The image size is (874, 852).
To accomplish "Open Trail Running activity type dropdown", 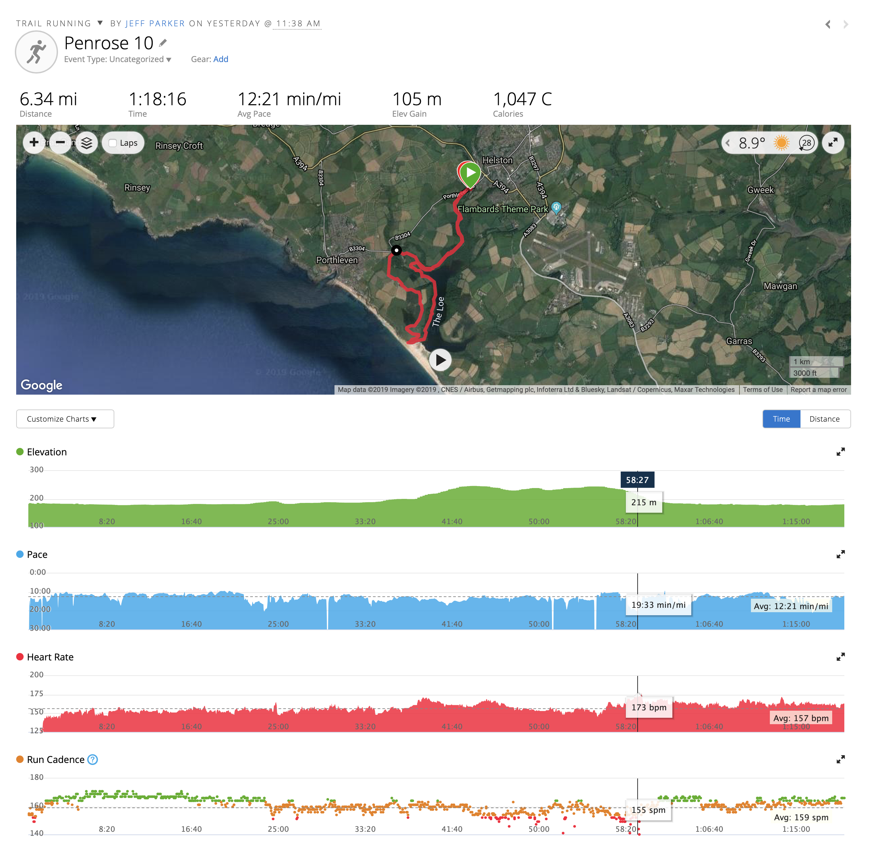I will click(x=100, y=23).
